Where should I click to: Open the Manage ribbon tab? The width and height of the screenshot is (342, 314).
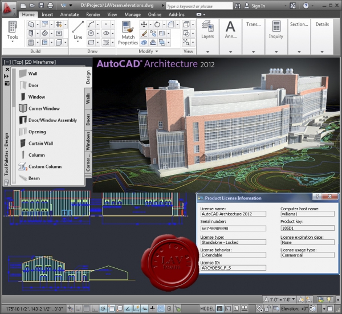coord(132,15)
